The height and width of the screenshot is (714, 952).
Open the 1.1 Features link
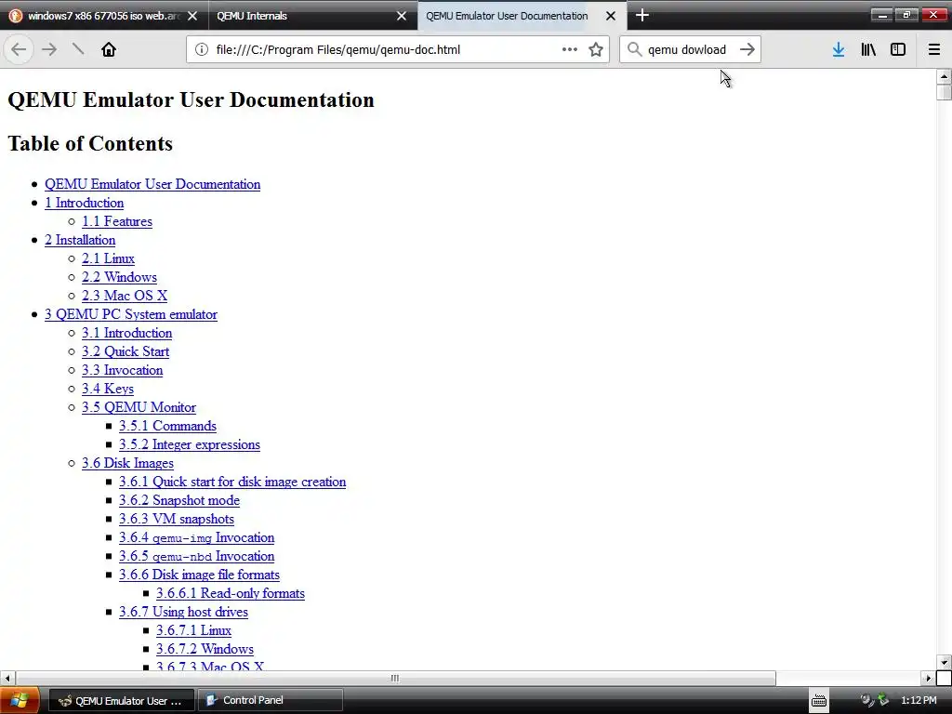coord(117,221)
